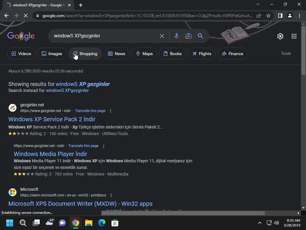Viewport: 306px width, 230px height.
Task: Clear the Google search box text
Action: pyautogui.click(x=162, y=36)
